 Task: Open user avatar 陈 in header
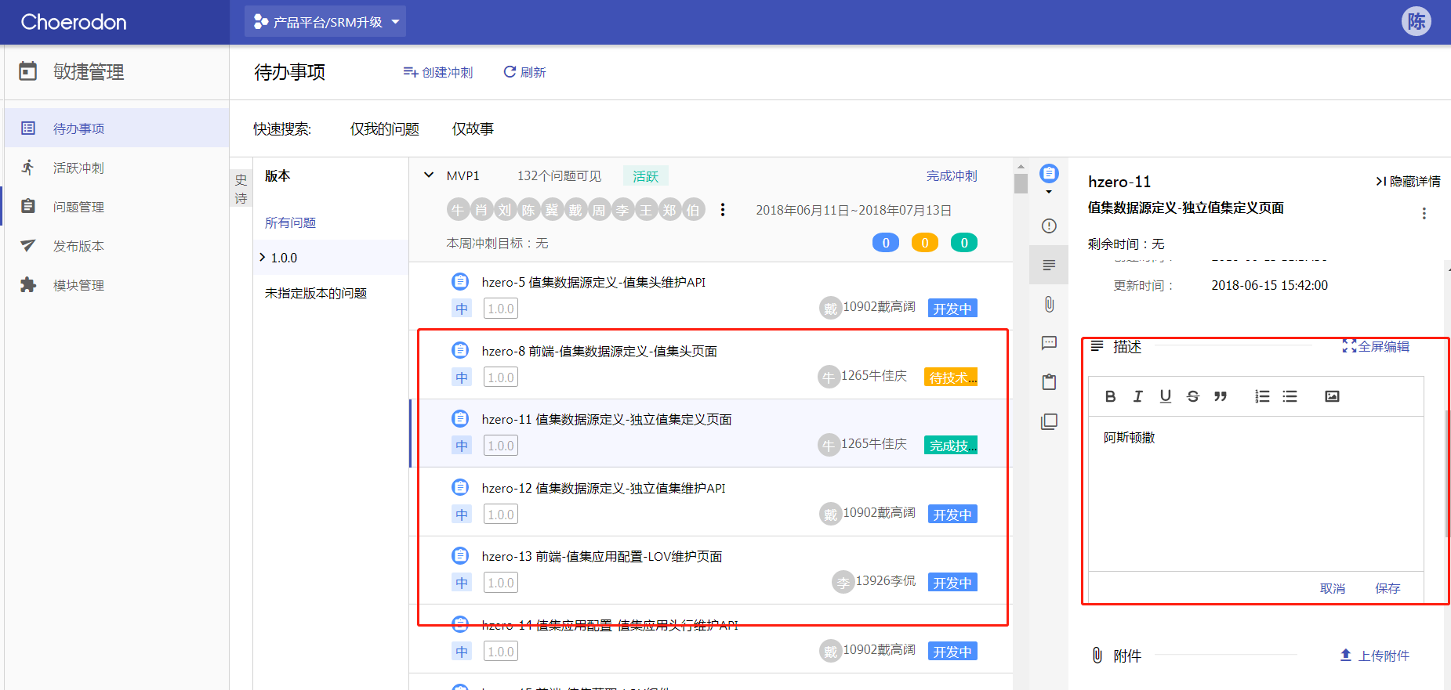[1417, 21]
